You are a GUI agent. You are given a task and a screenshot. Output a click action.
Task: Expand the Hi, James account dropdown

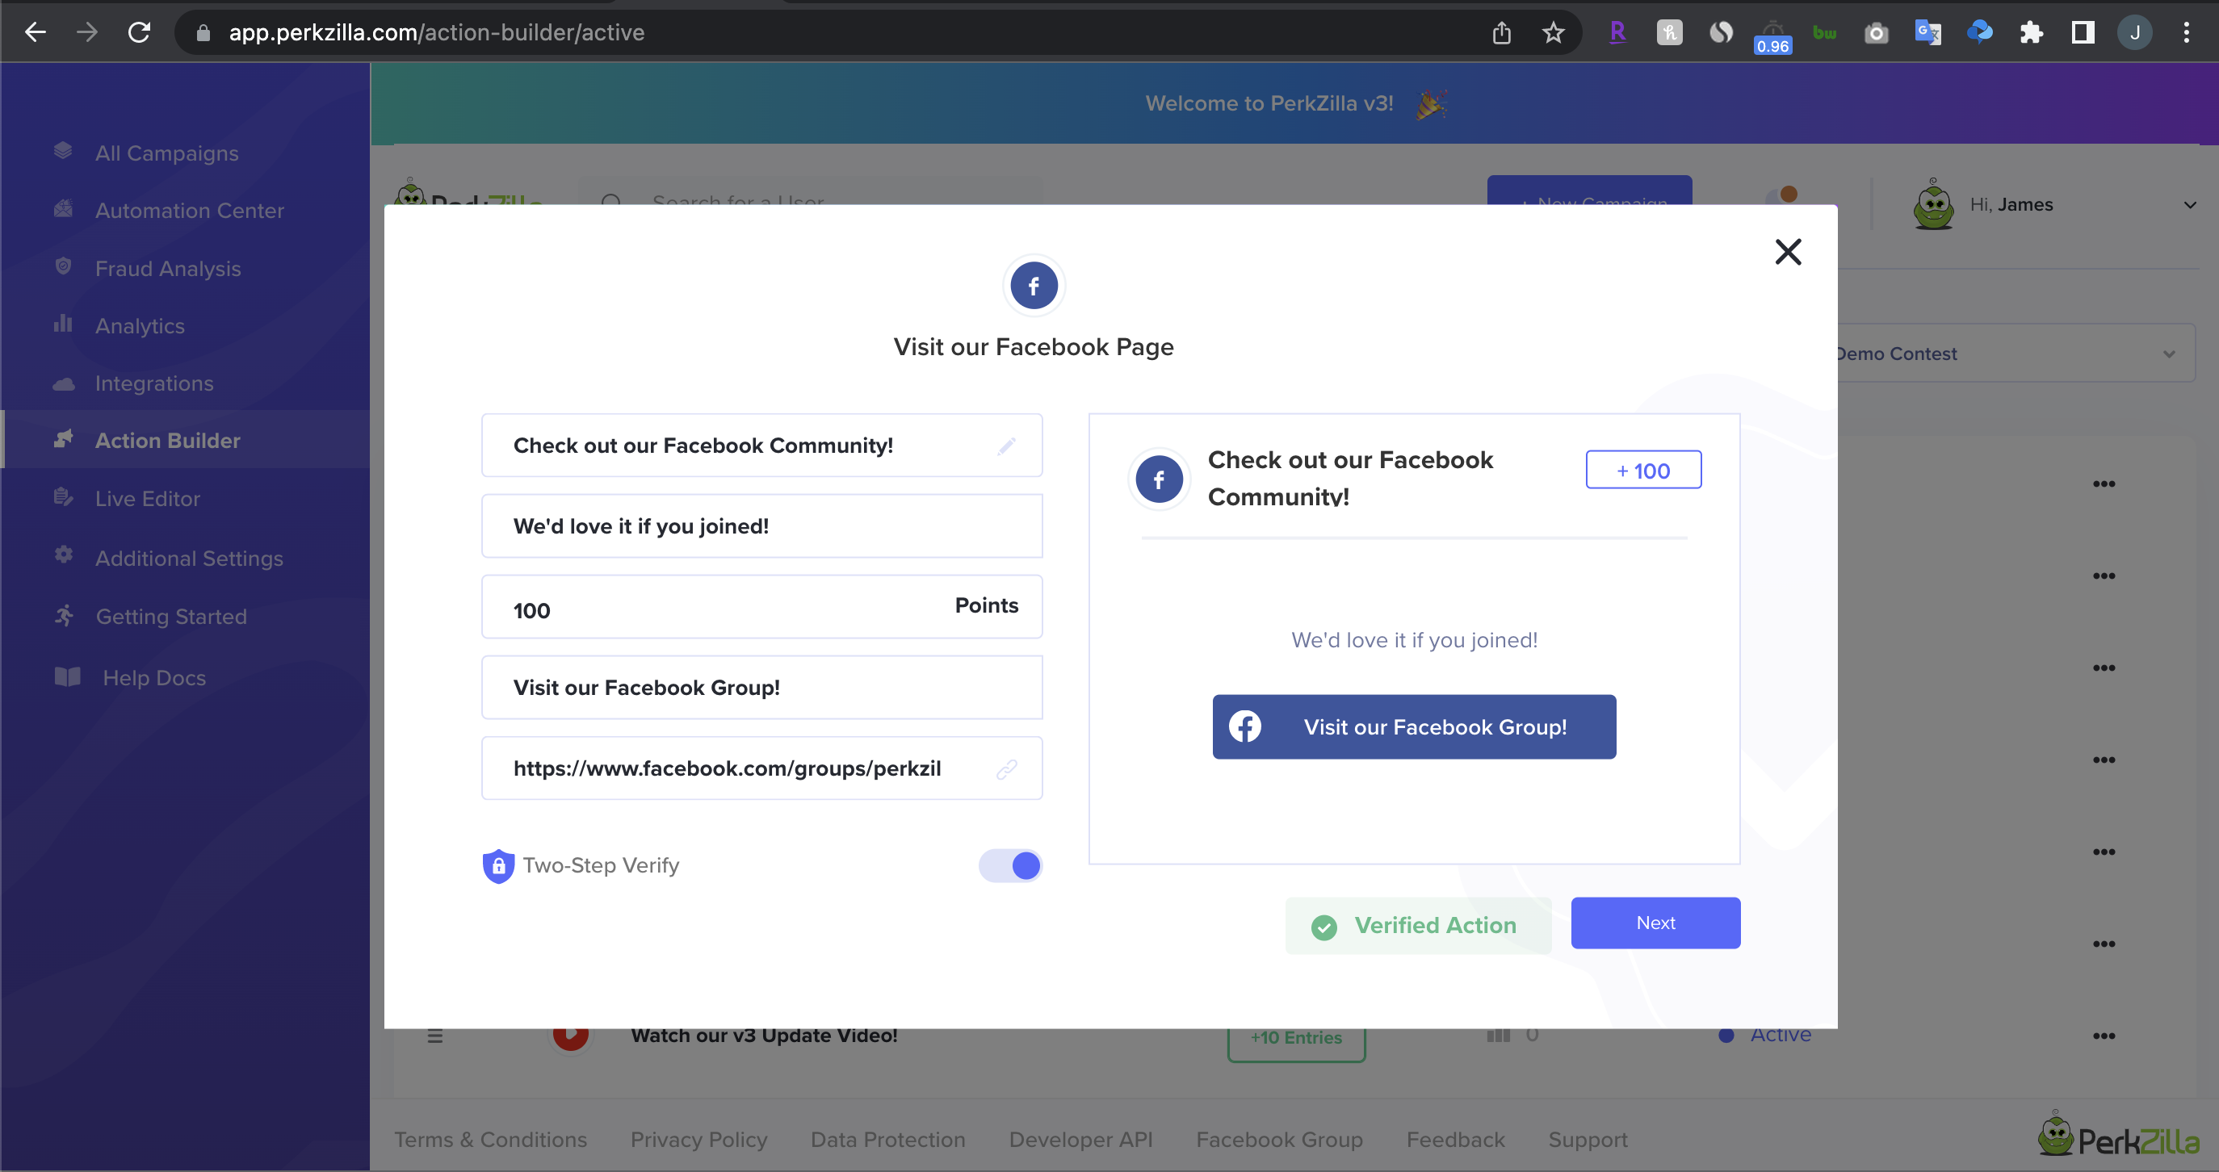point(2190,205)
